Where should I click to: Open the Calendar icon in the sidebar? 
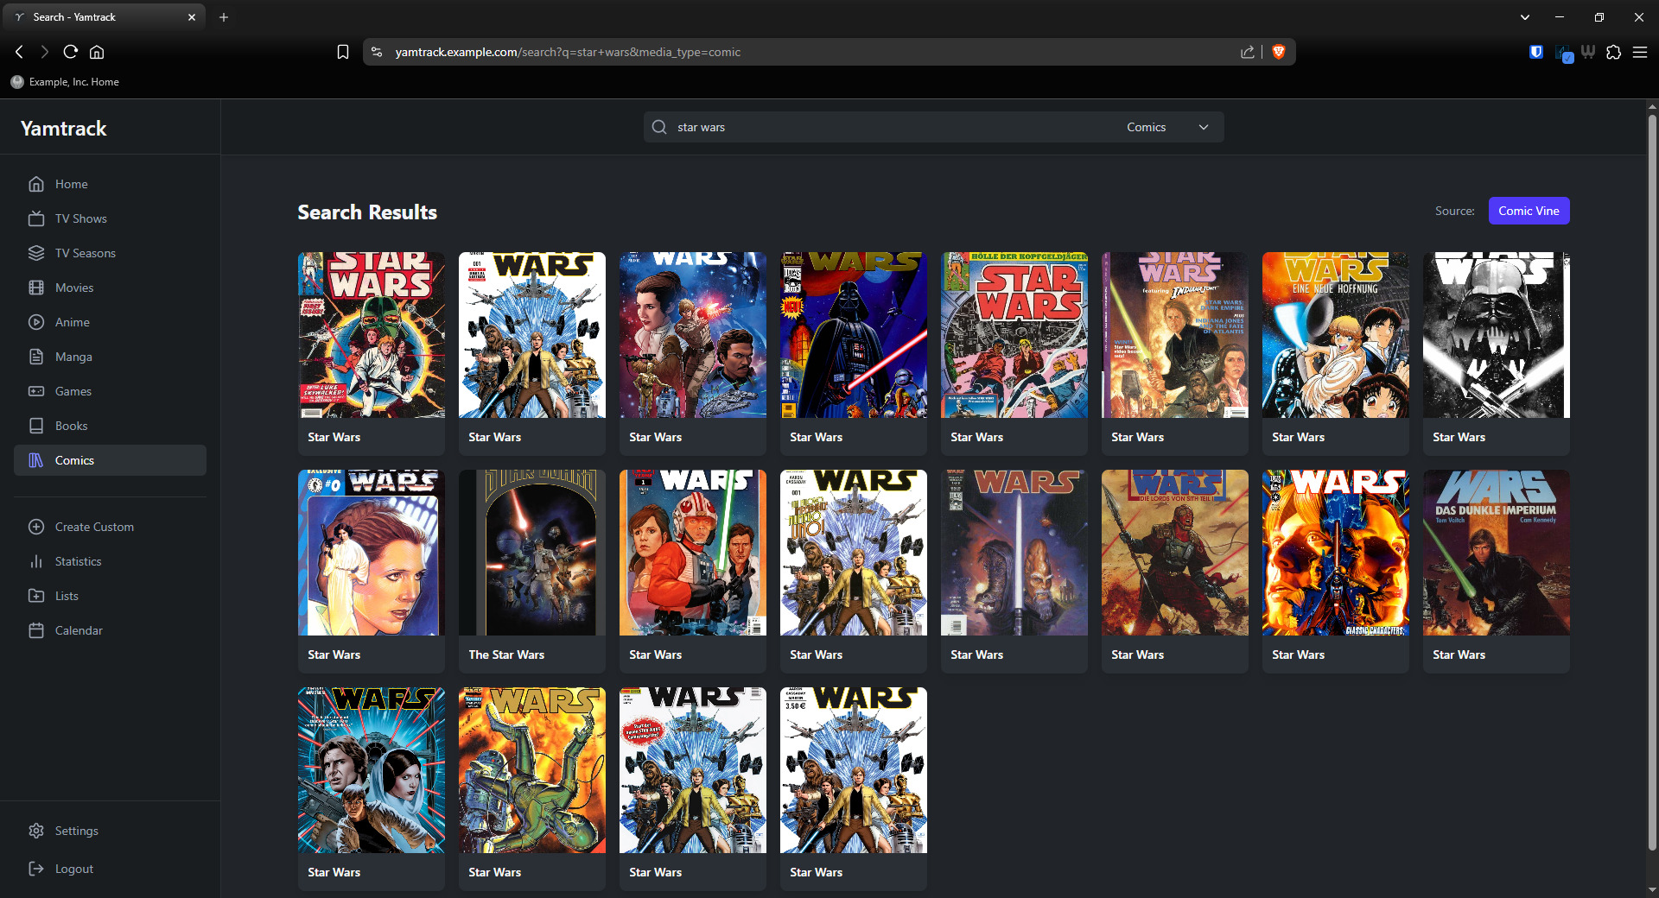(36, 630)
